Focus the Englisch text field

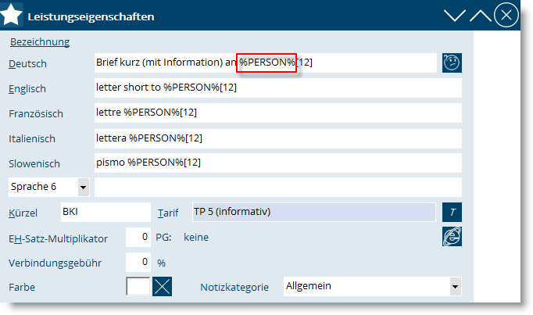[x=277, y=88]
